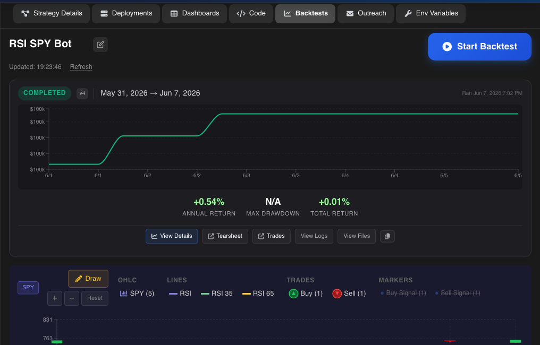Open the Env Variables tab

431,13
